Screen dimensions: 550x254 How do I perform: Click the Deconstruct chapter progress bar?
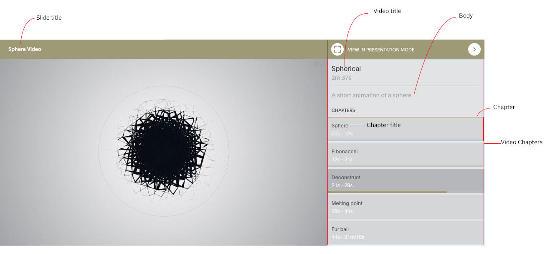[387, 192]
